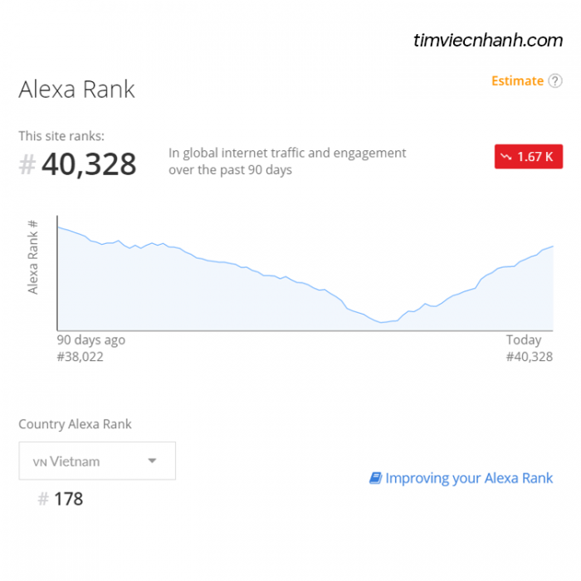581x581 pixels.
Task: Click the Alexa Rank heading
Action: 76,90
